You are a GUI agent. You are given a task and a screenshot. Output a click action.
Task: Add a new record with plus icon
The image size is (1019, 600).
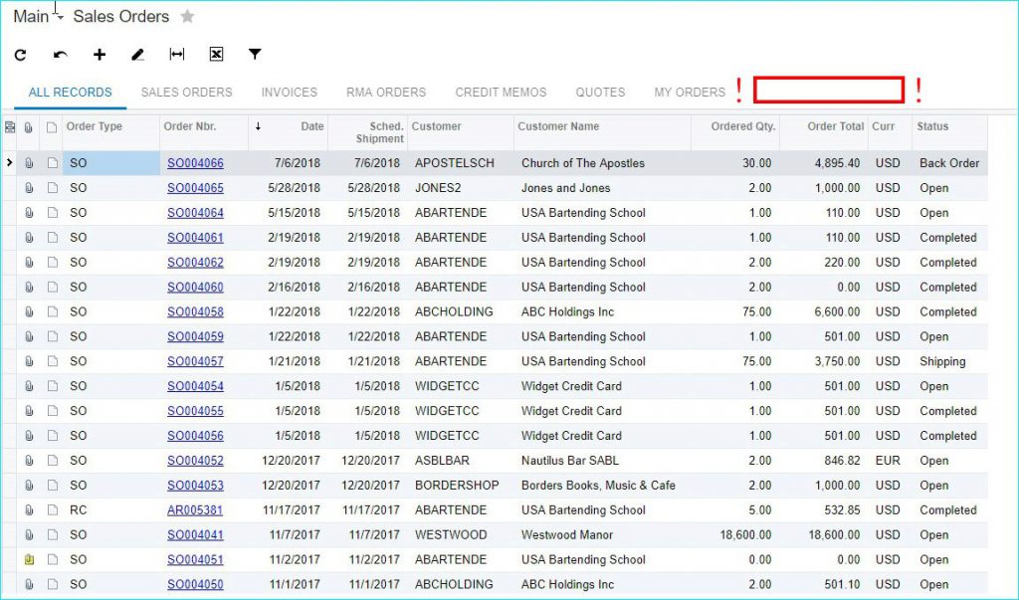coord(100,55)
